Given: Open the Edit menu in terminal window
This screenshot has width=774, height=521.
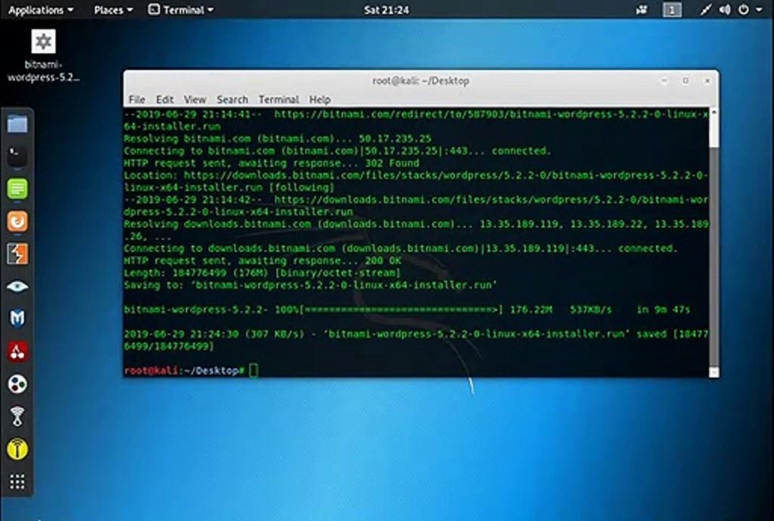Looking at the screenshot, I should pyautogui.click(x=164, y=99).
